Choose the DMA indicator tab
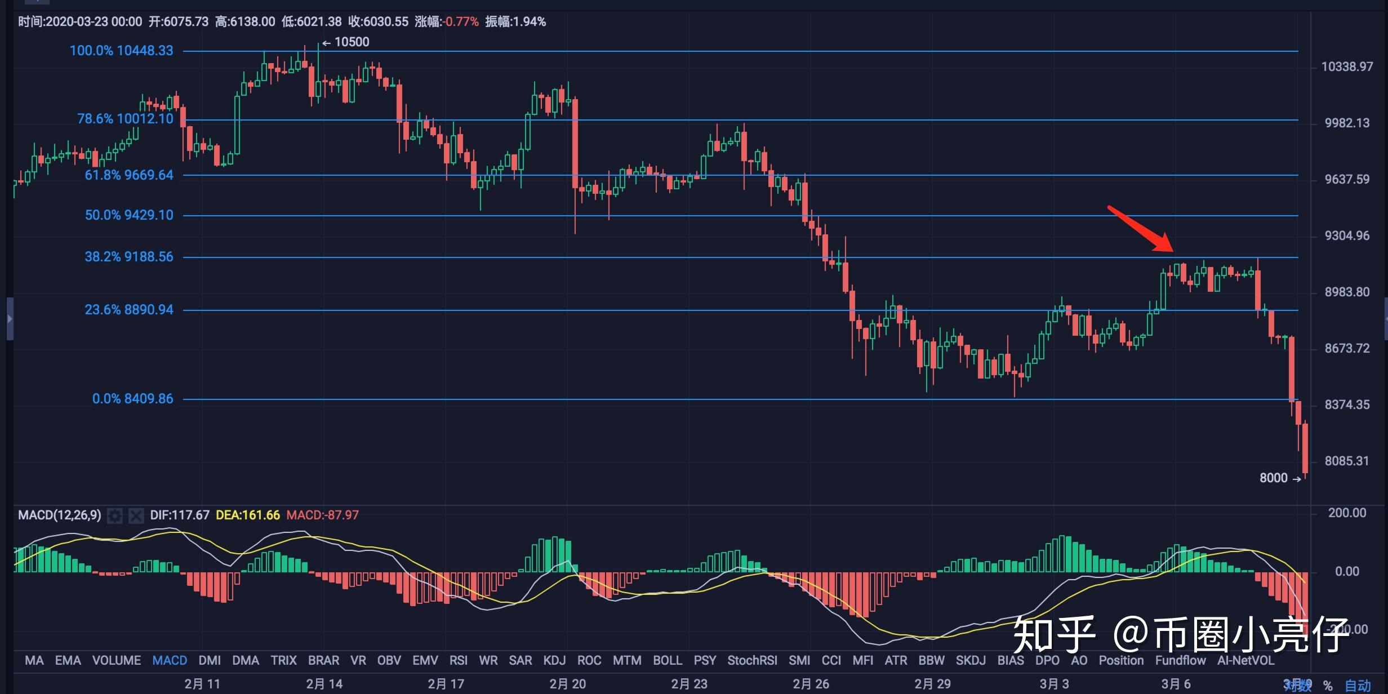This screenshot has width=1388, height=694. [246, 660]
